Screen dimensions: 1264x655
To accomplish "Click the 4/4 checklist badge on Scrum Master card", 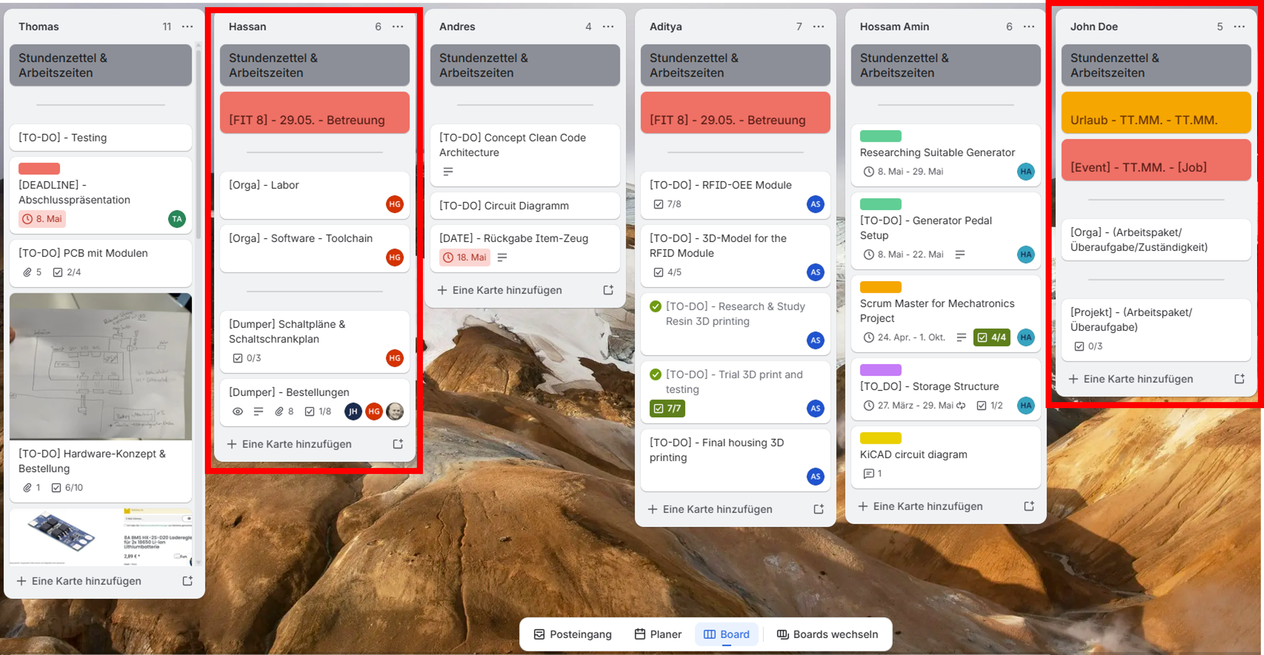I will [x=992, y=337].
